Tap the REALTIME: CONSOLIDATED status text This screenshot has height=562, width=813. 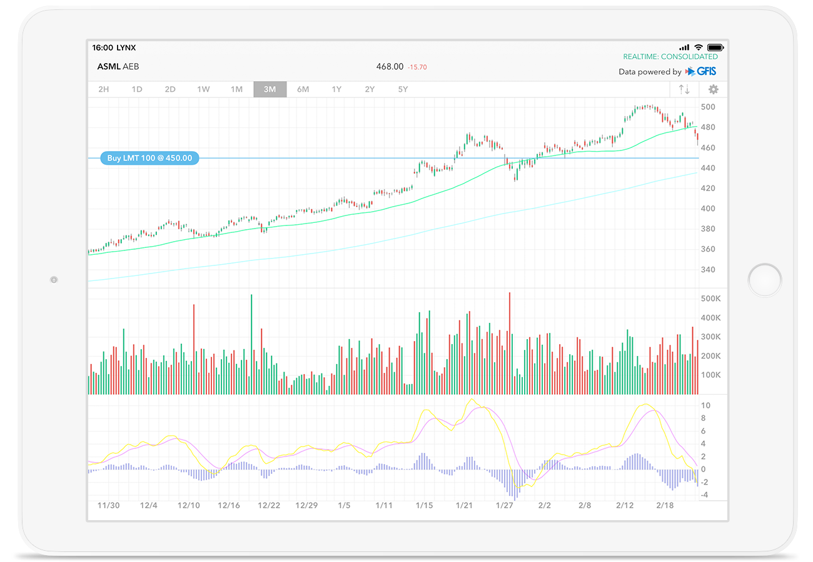tap(670, 57)
